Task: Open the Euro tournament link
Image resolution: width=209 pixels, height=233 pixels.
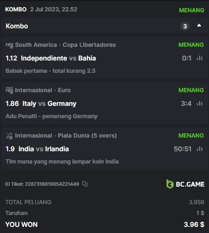Action: point(64,90)
